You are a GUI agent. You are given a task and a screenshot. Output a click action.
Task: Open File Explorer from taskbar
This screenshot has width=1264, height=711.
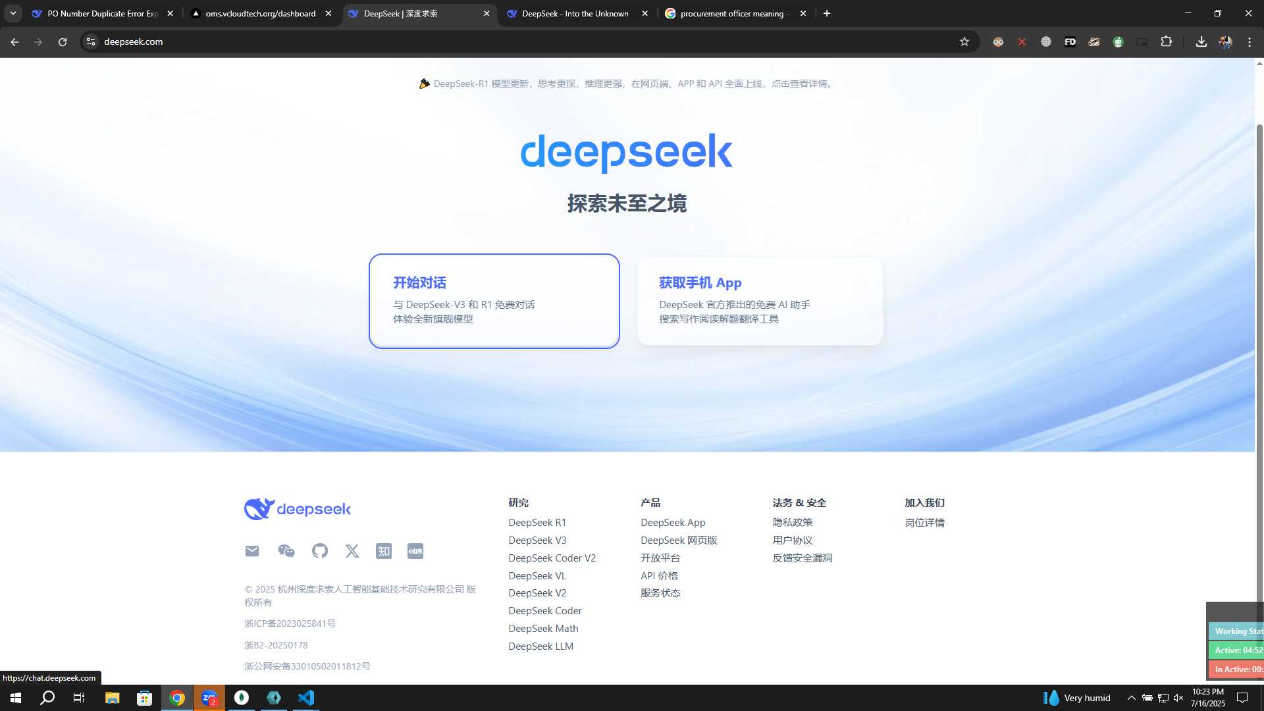[x=112, y=698]
